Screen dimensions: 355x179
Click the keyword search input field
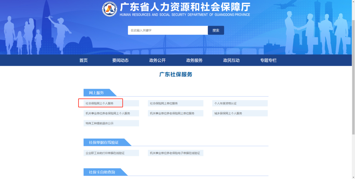pos(168,30)
